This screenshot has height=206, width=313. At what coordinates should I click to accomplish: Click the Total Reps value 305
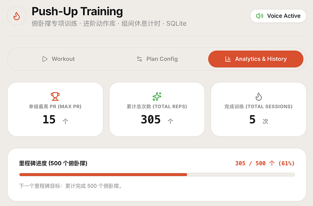tap(151, 120)
